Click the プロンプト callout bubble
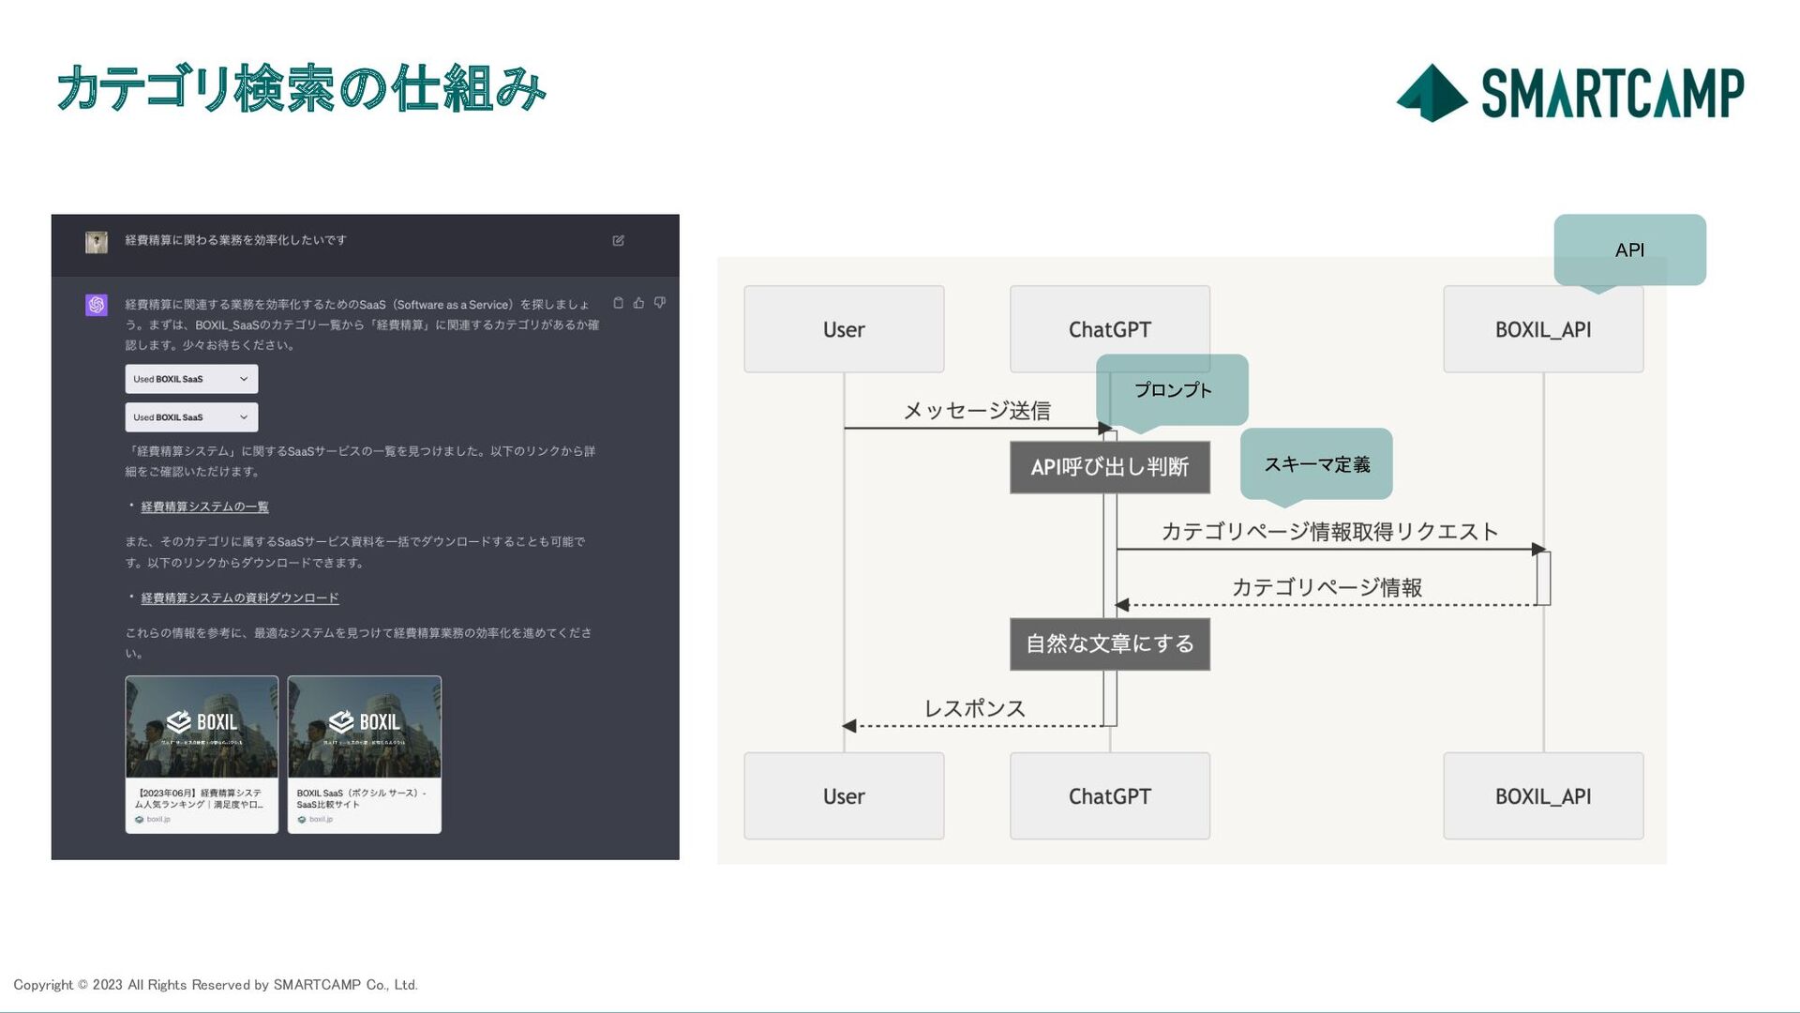The height and width of the screenshot is (1013, 1800). point(1172,390)
